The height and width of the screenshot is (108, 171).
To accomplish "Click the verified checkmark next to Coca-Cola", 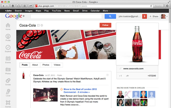I will click(42, 25).
